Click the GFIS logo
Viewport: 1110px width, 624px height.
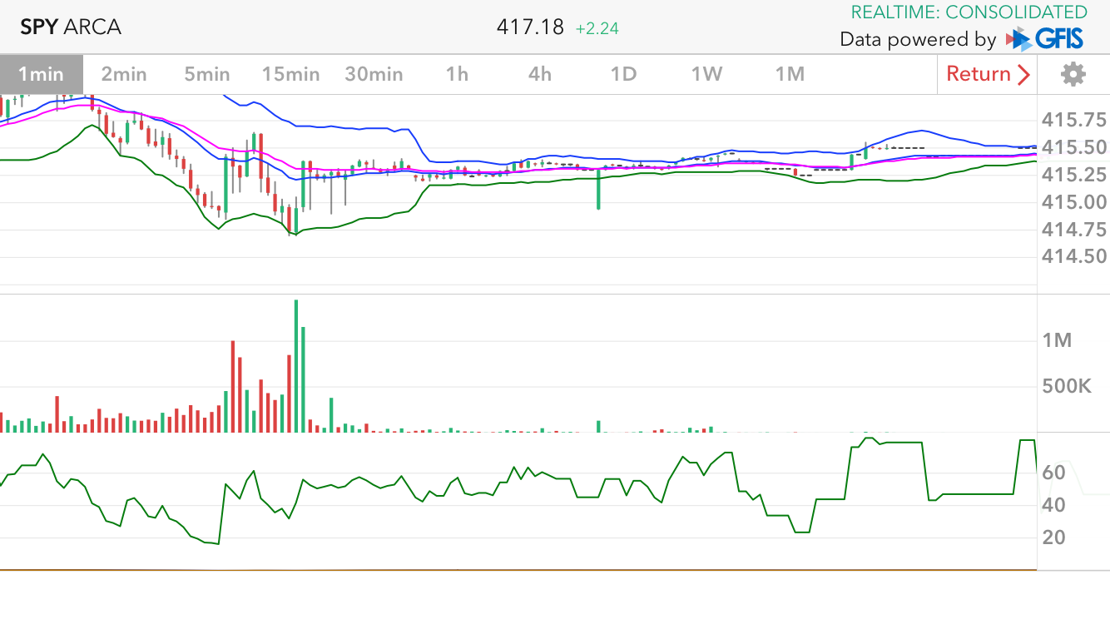point(1044,38)
